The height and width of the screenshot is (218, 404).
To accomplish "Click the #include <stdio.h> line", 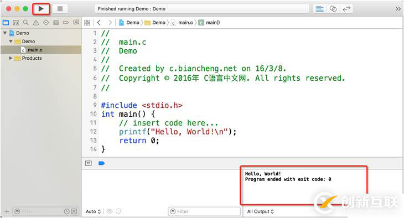I will (142, 105).
